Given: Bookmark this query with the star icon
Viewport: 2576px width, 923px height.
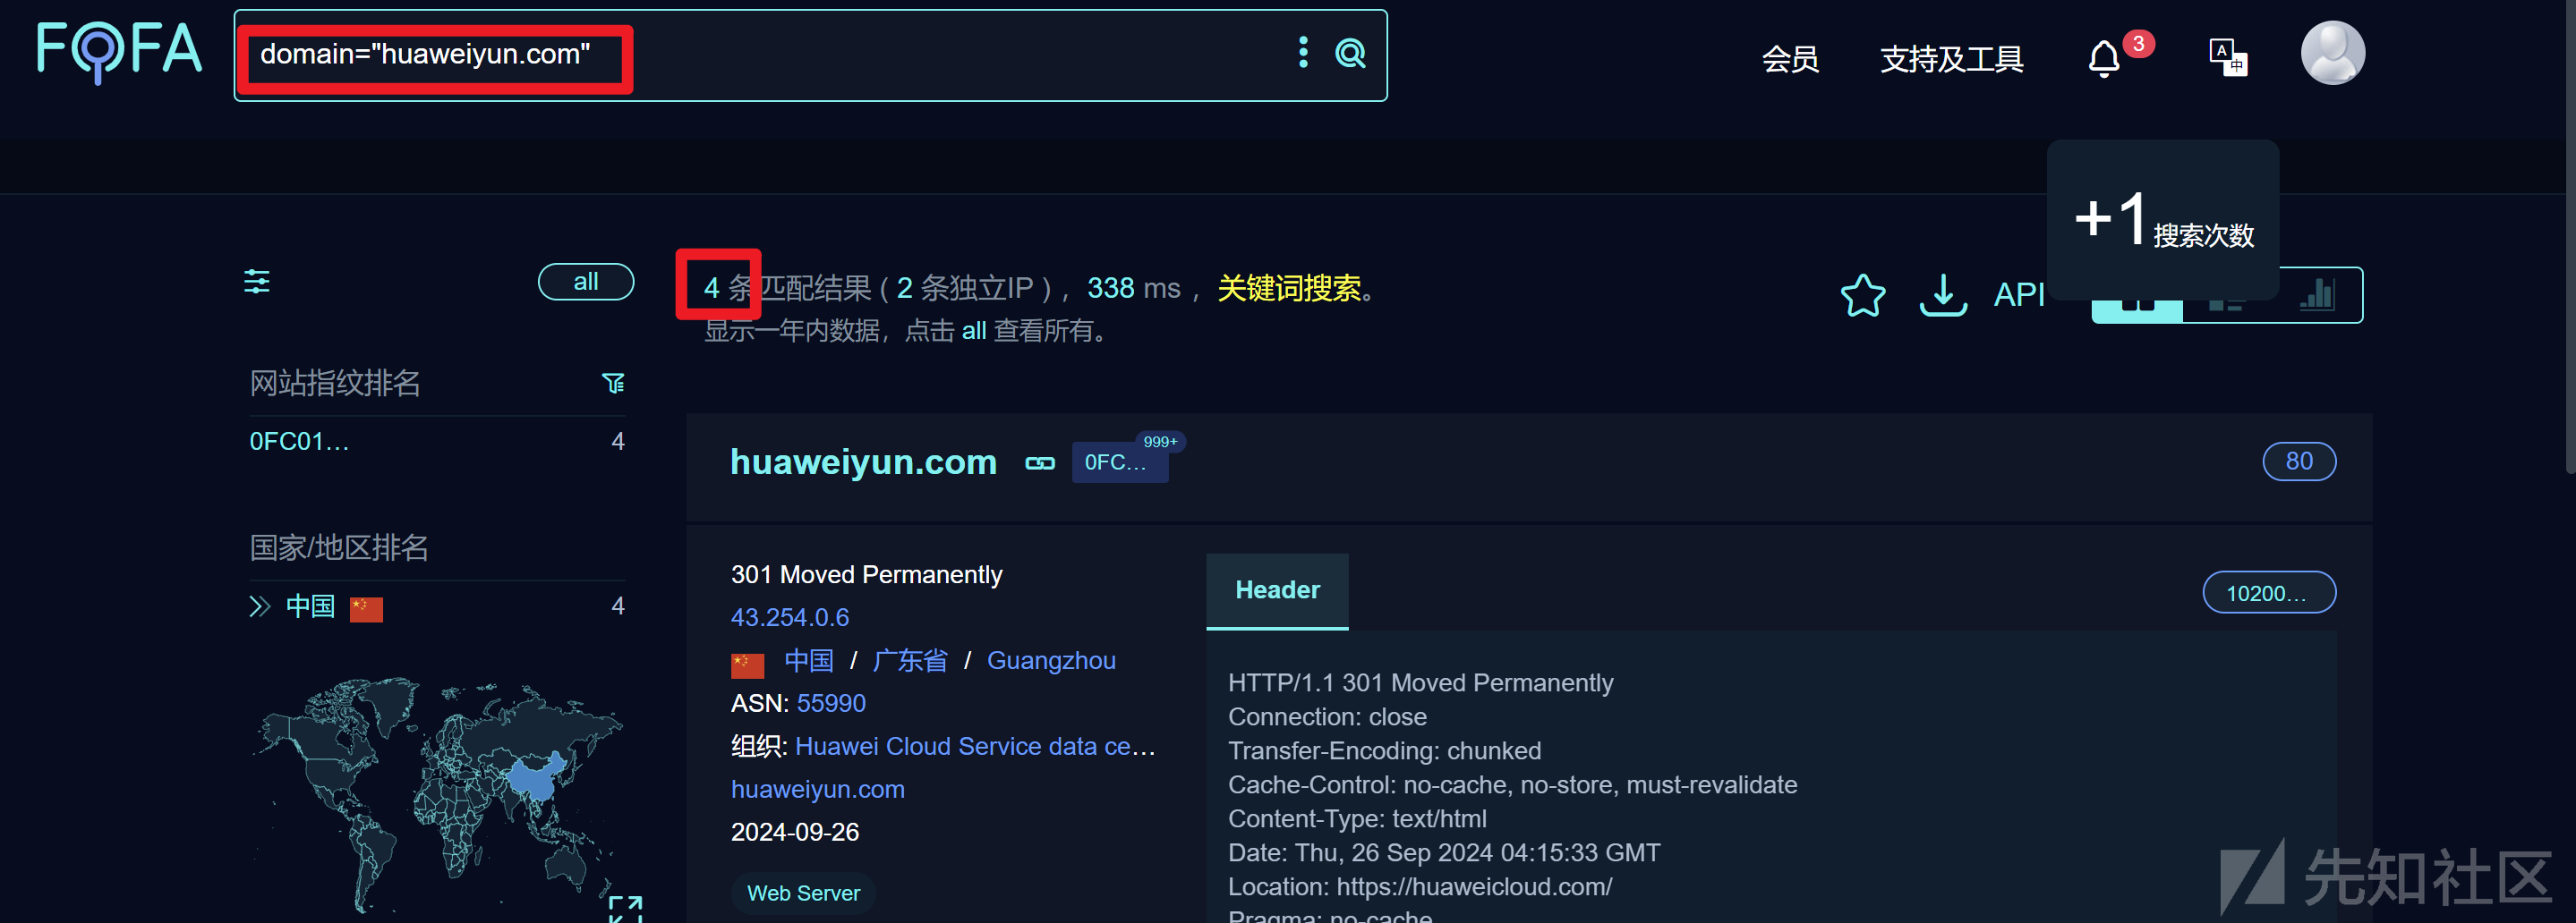Looking at the screenshot, I should [x=1862, y=296].
